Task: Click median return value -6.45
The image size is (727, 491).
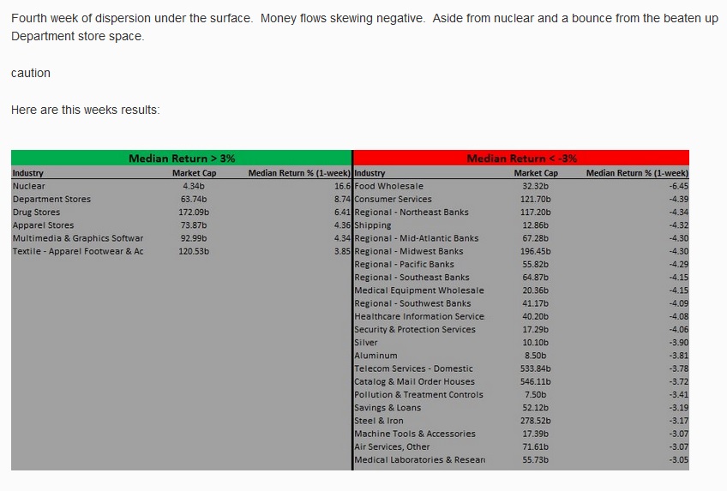Action: click(x=679, y=186)
